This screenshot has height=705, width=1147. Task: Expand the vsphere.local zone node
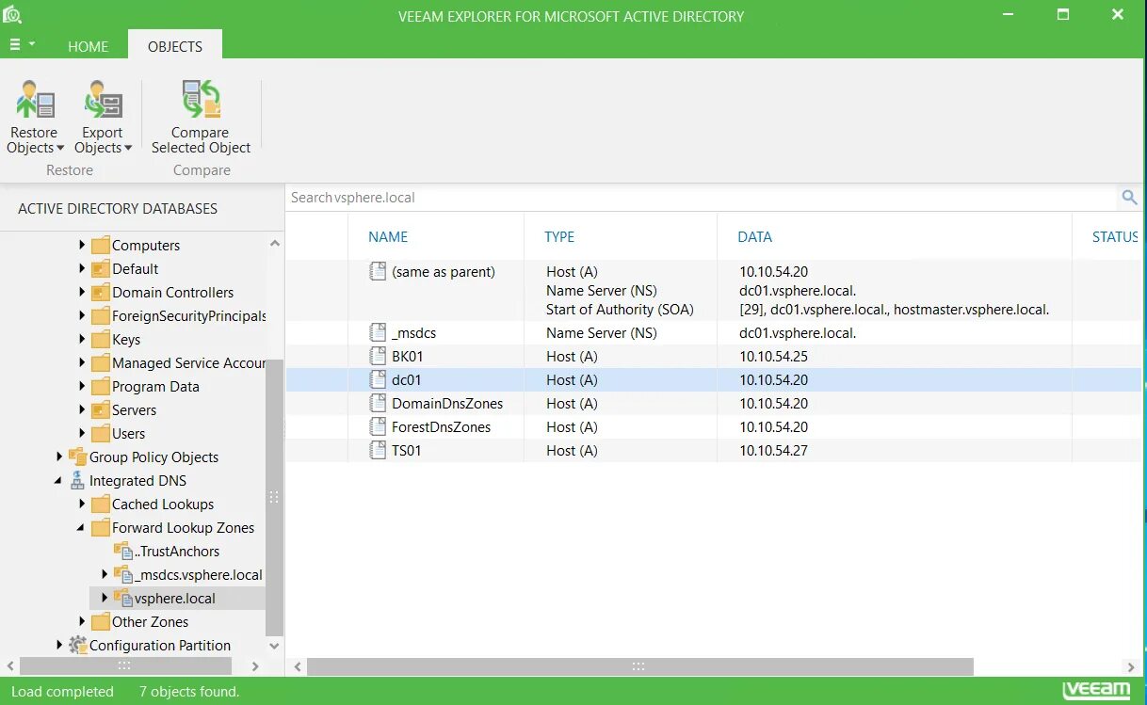coord(105,599)
